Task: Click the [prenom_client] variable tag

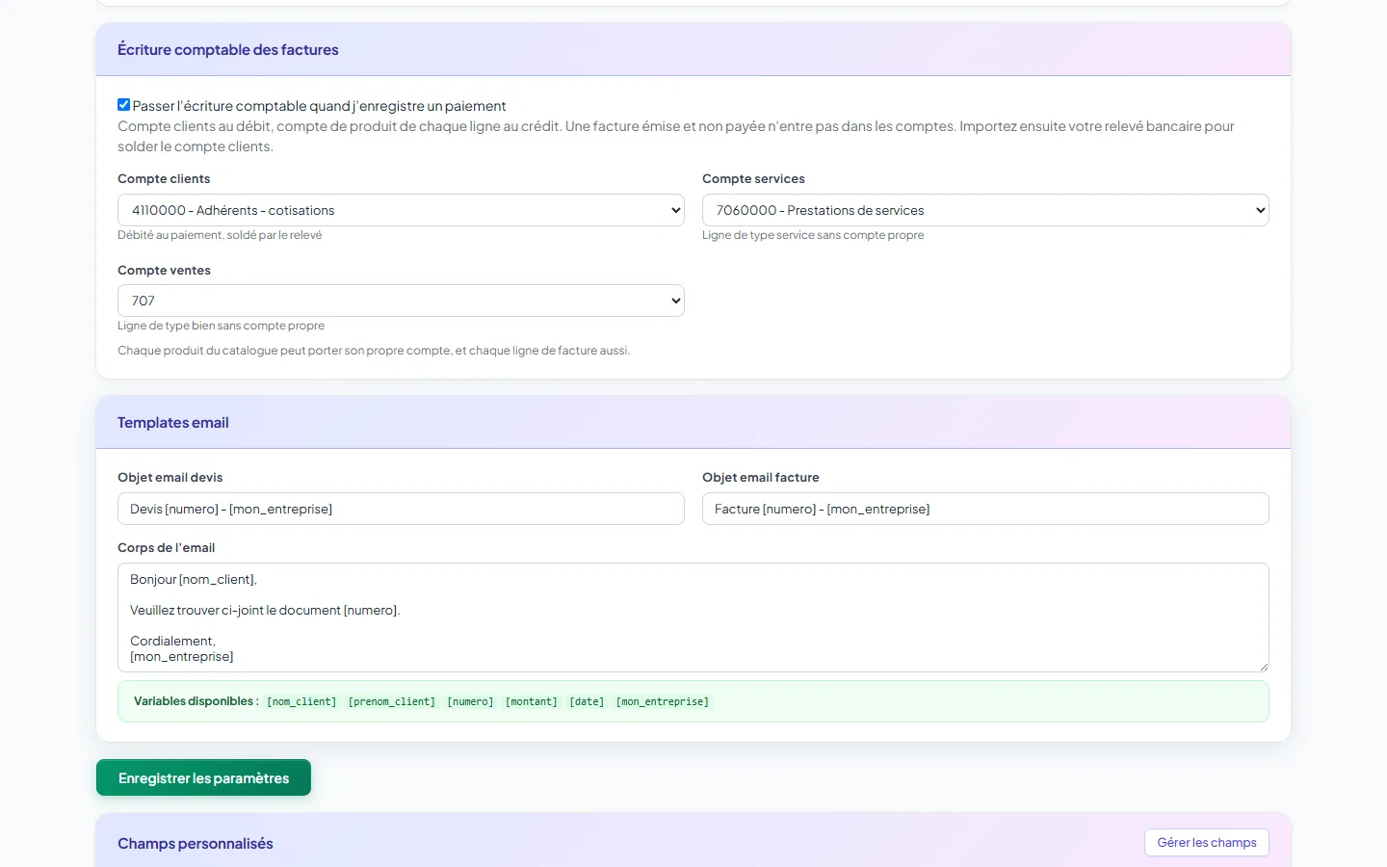Action: pyautogui.click(x=392, y=702)
